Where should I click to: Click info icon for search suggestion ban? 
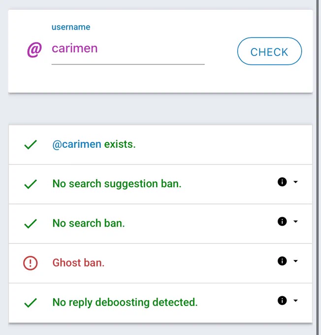[282, 182]
